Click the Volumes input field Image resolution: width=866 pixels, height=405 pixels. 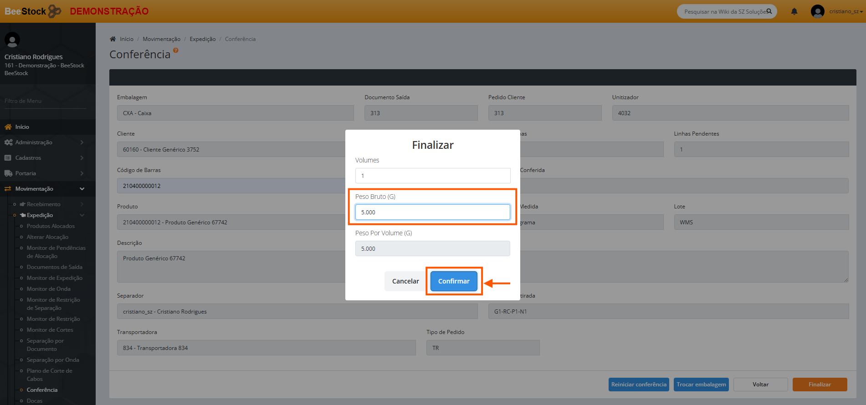pos(432,176)
